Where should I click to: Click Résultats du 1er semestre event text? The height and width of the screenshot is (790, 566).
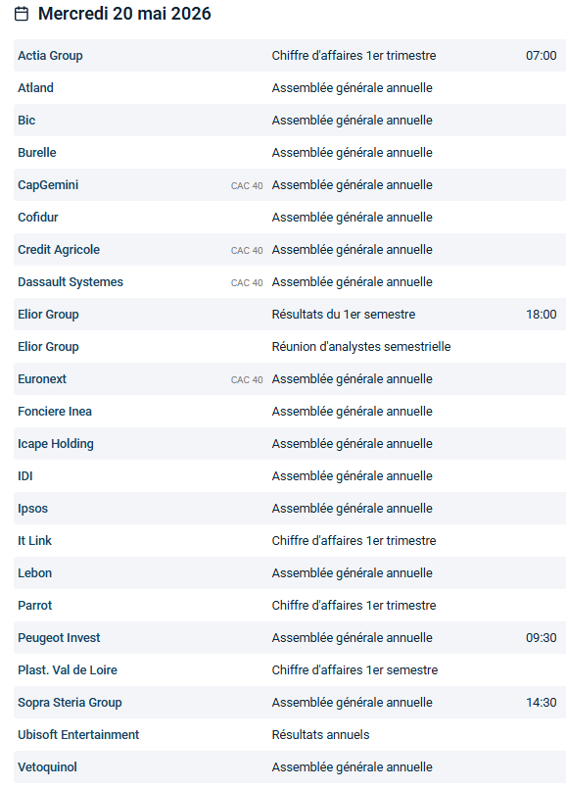click(x=344, y=315)
